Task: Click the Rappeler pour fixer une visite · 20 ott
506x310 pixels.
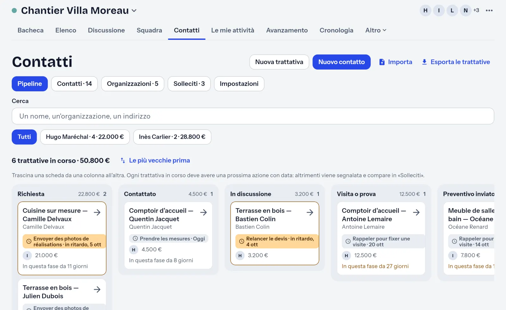Action: [x=383, y=241]
